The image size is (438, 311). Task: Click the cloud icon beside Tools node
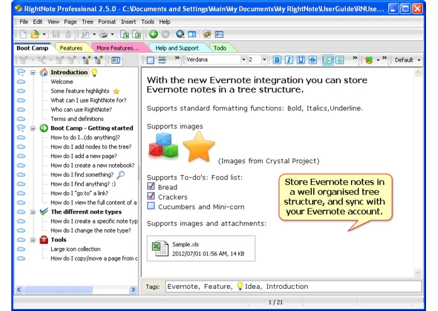point(21,240)
